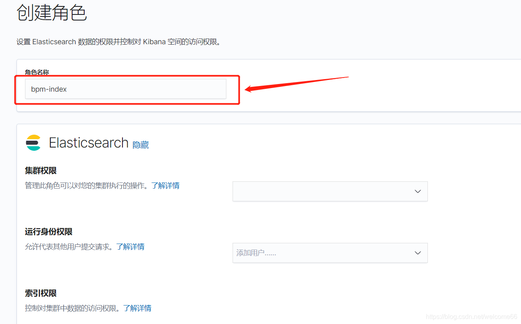
Task: Click the text 管理此角色可以对您的集群执行的操作
Action: pos(87,186)
